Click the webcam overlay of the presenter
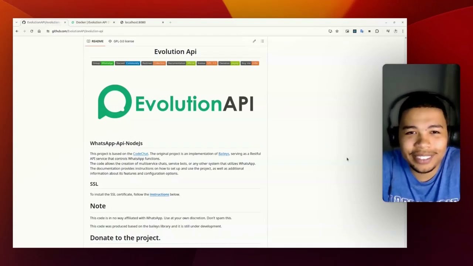The height and width of the screenshot is (266, 473). [x=421, y=133]
